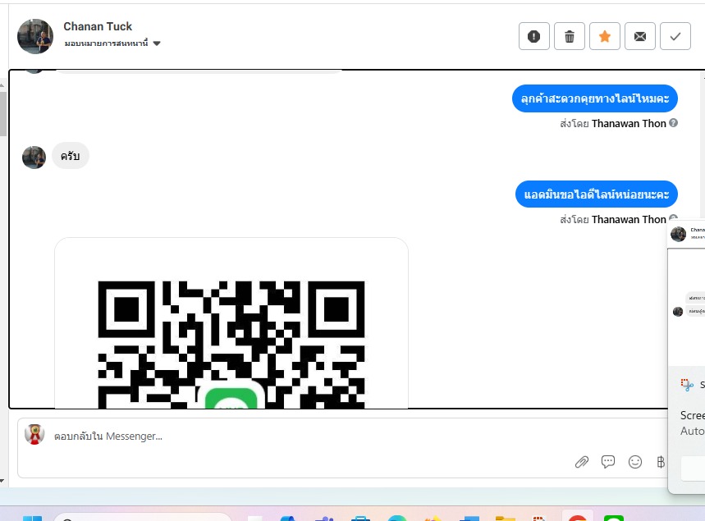Viewport: 705px width, 521px height.
Task: Click second Thanawan Thon sender name
Action: click(x=629, y=219)
